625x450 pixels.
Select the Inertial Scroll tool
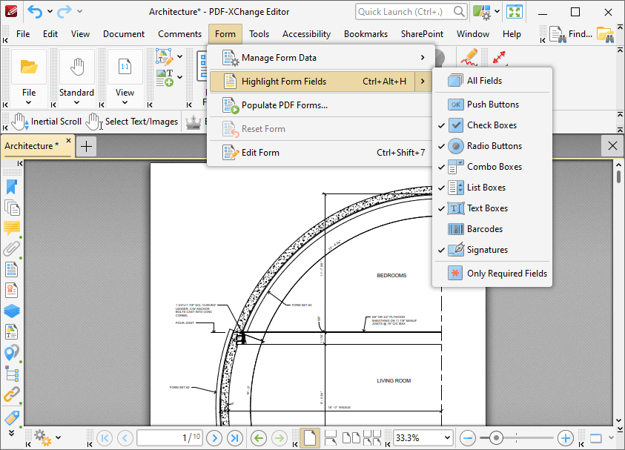pyautogui.click(x=47, y=122)
